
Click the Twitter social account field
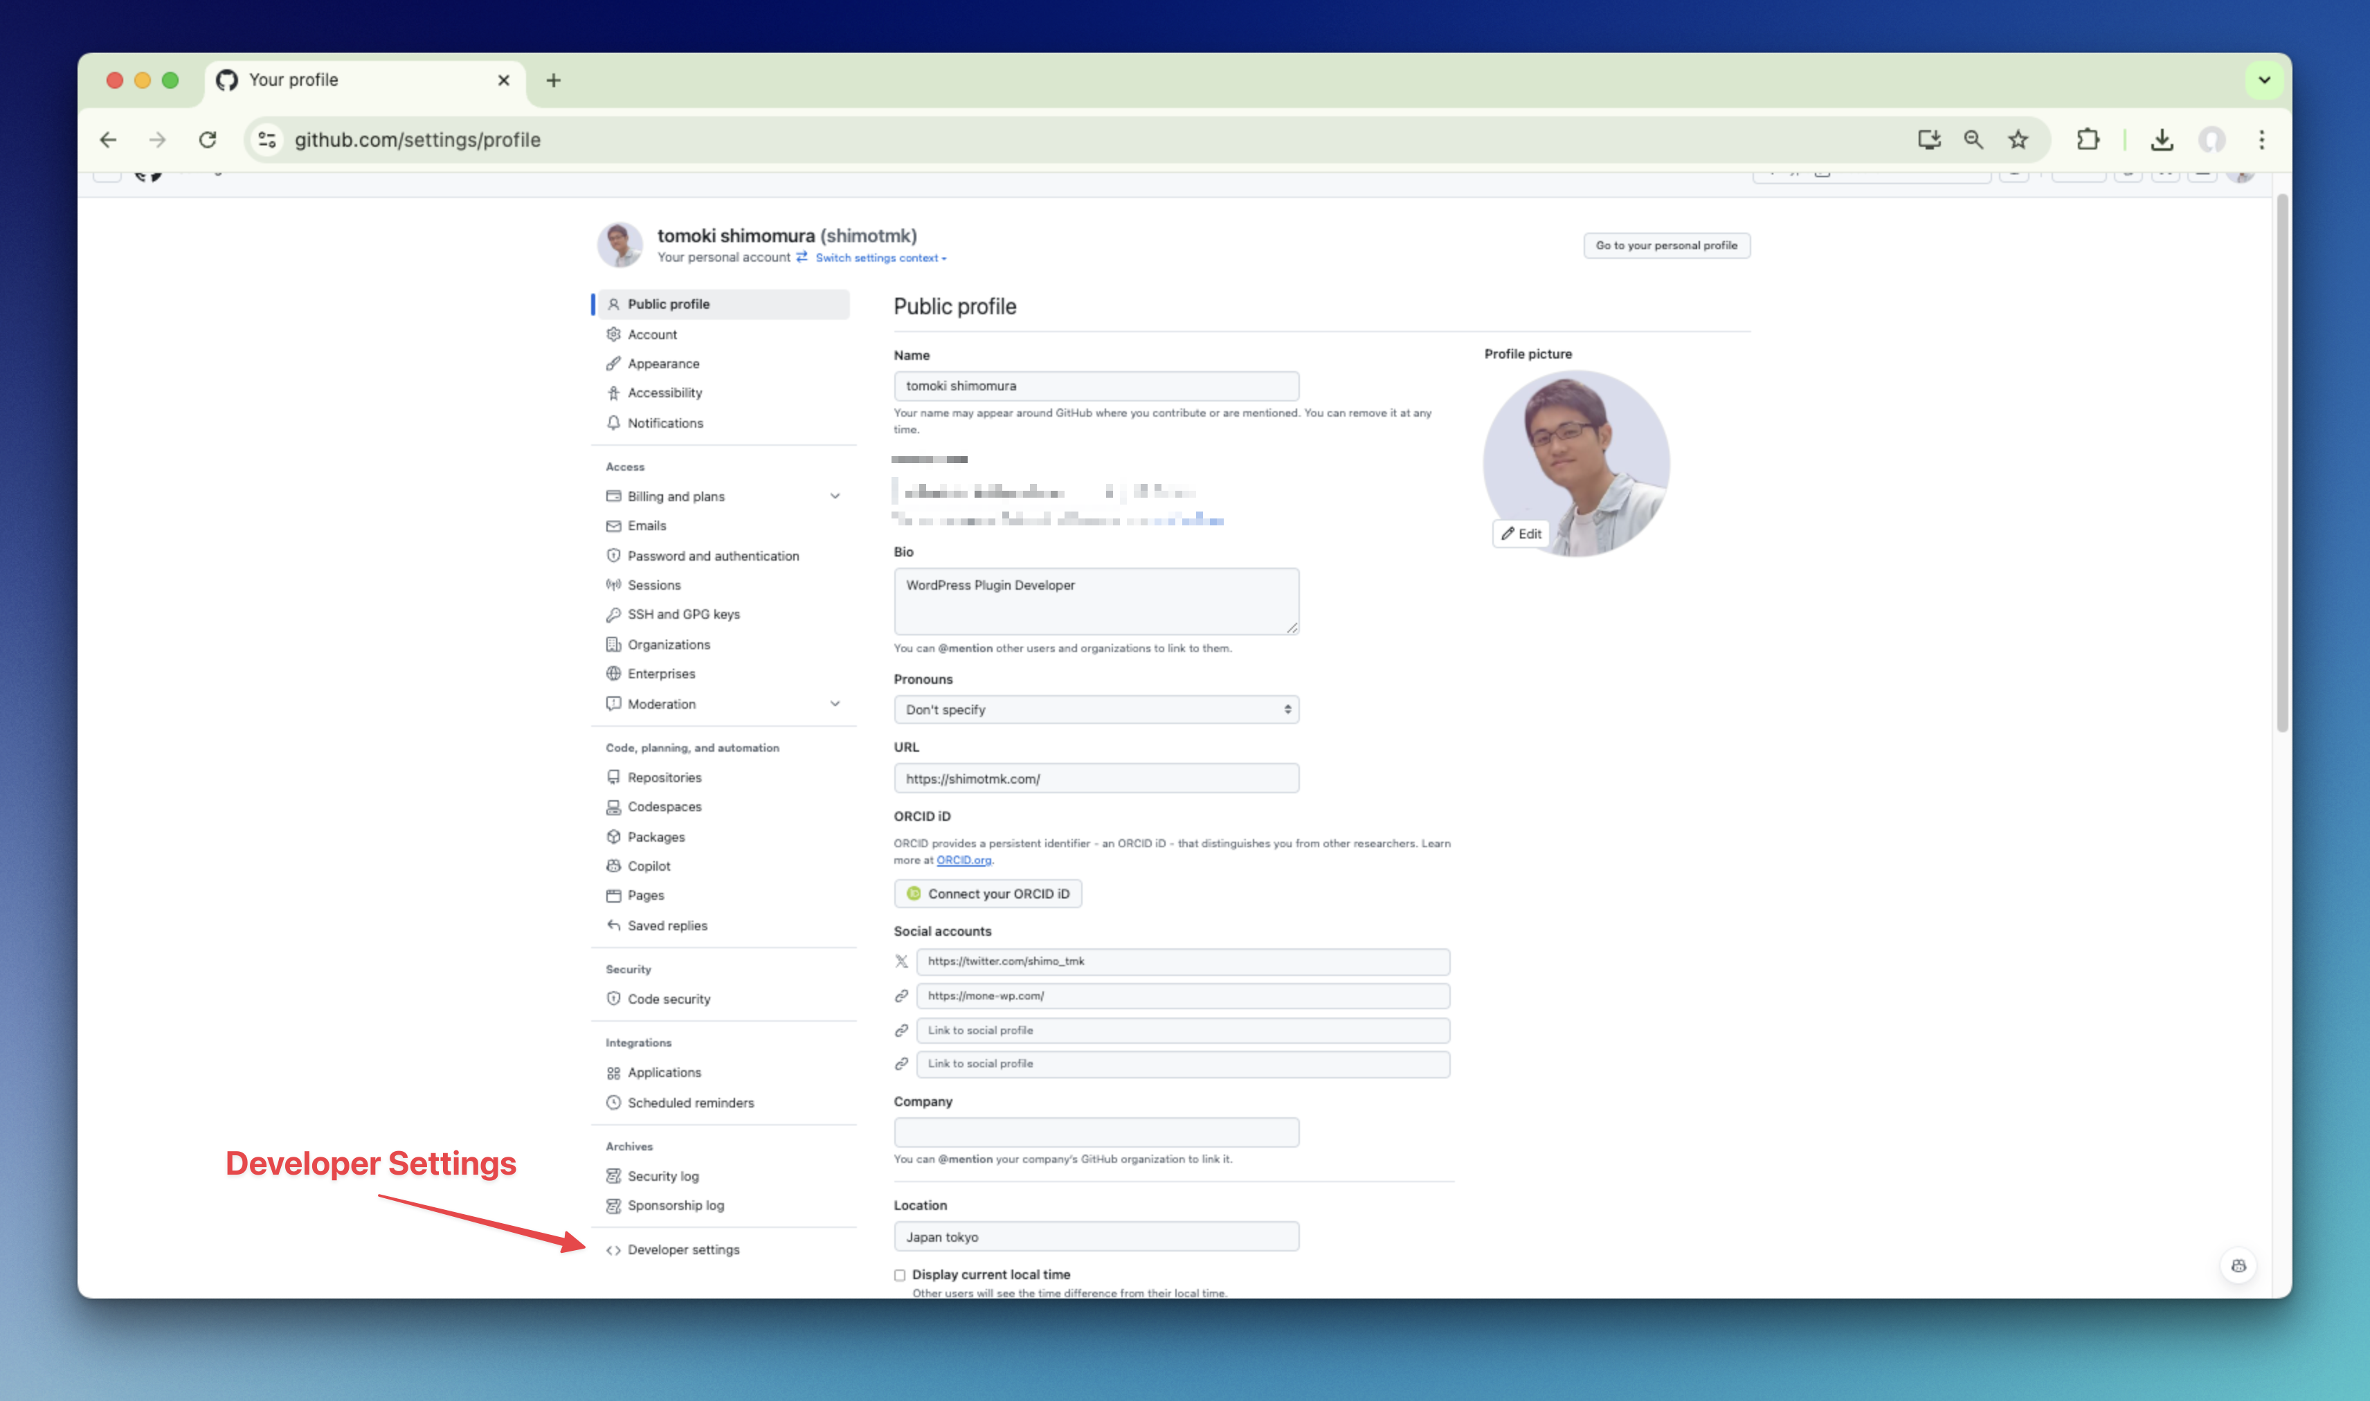click(x=1183, y=962)
